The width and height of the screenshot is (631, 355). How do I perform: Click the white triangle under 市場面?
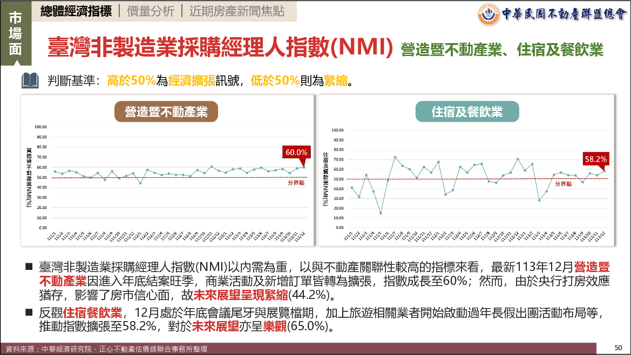tap(16, 61)
